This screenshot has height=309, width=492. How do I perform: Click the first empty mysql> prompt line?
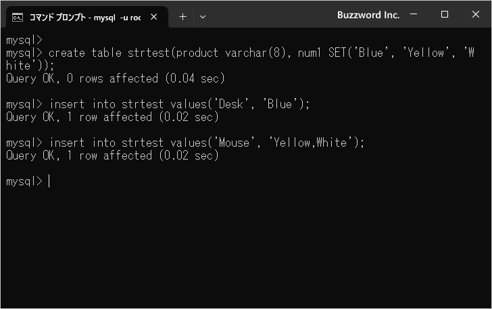pyautogui.click(x=24, y=40)
